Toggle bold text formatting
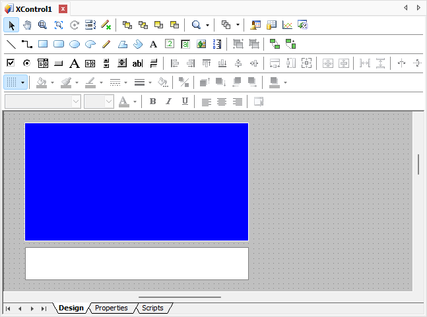The height and width of the screenshot is (317, 427). [x=153, y=101]
